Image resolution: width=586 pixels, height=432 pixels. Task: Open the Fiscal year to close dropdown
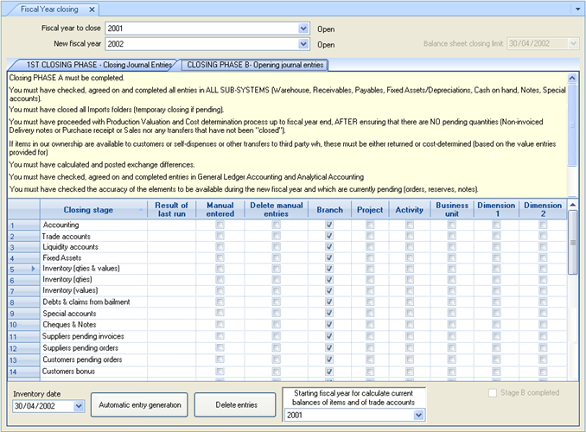[303, 29]
